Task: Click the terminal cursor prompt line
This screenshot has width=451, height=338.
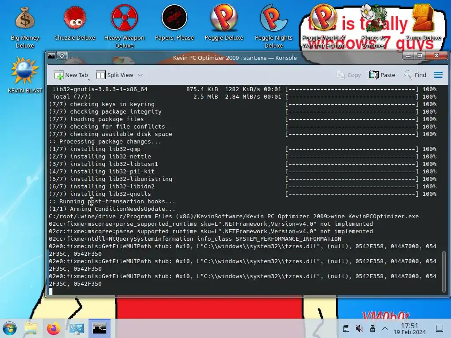Action: tap(51, 291)
